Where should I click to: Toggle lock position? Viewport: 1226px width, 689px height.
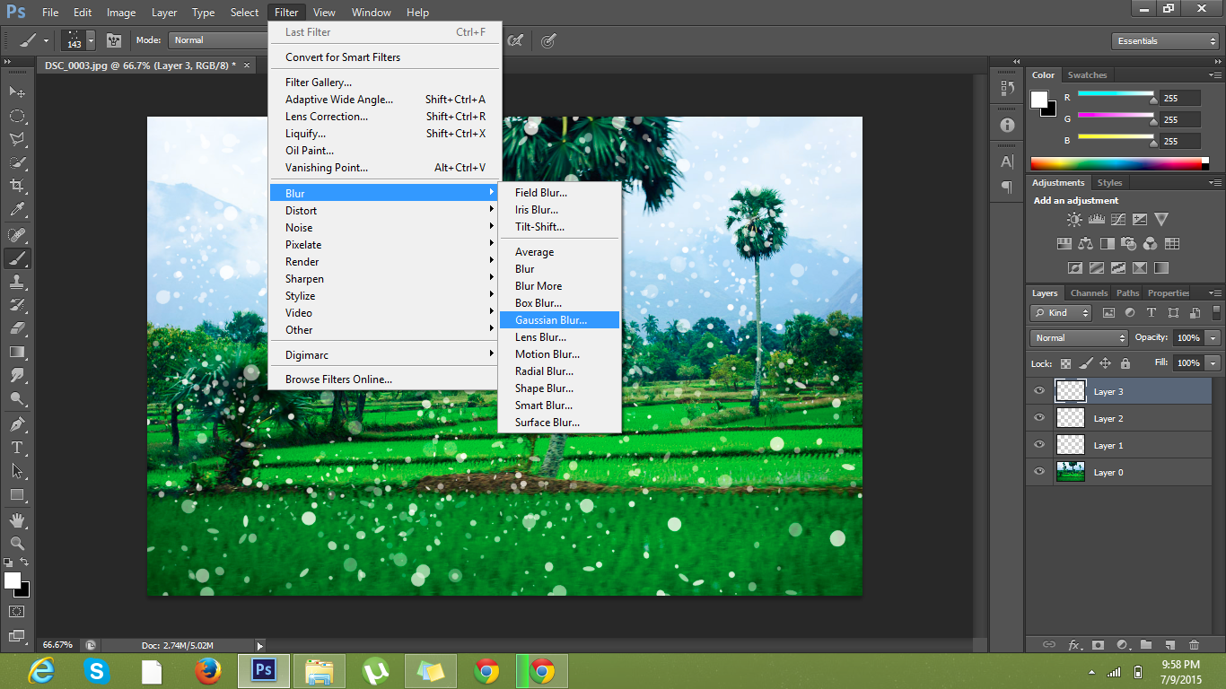pos(1106,363)
